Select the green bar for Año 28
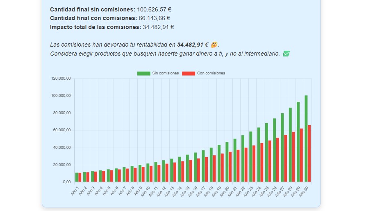The image size is (382, 211). pos(290,145)
